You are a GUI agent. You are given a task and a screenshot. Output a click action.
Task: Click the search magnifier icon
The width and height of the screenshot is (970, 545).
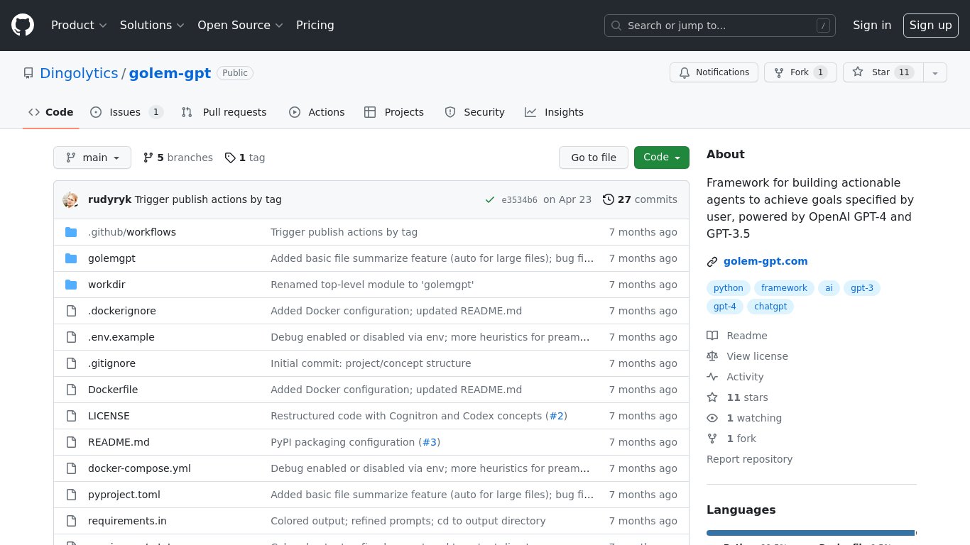(x=616, y=26)
